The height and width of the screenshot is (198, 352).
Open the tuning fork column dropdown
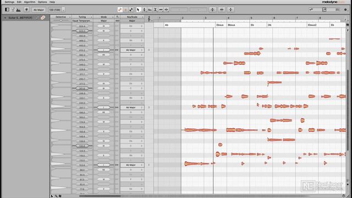click(117, 17)
